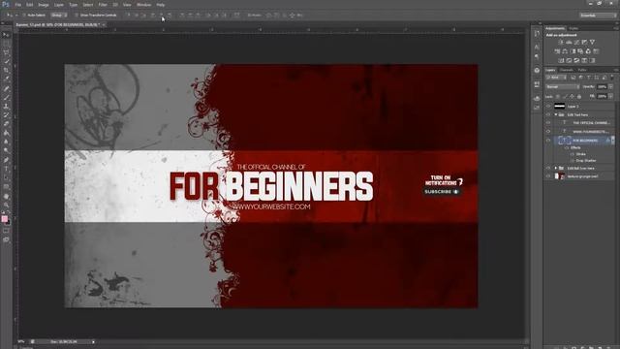The height and width of the screenshot is (349, 620).
Task: Click the lock position icon
Action: (572, 97)
